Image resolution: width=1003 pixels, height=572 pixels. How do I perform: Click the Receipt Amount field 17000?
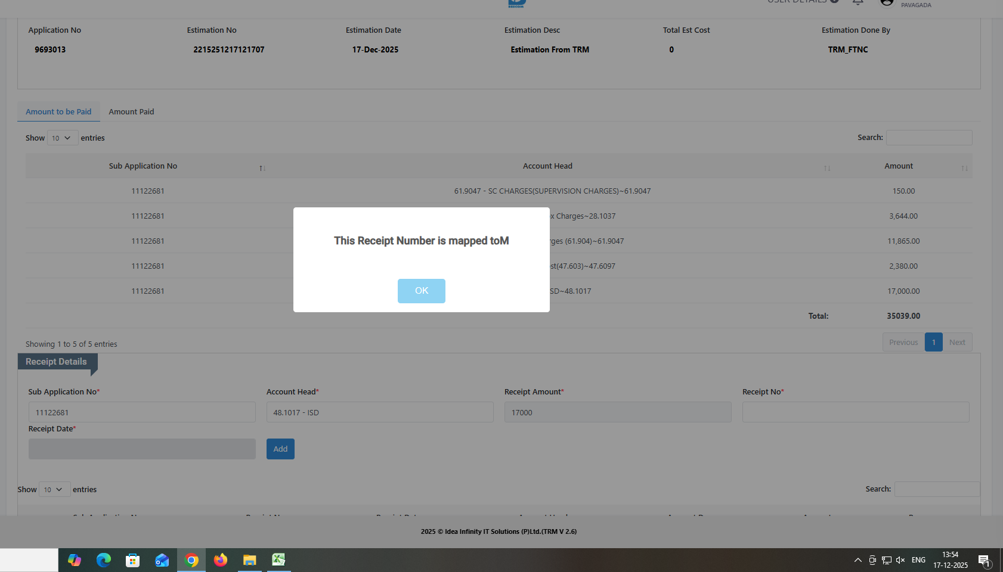click(x=618, y=412)
